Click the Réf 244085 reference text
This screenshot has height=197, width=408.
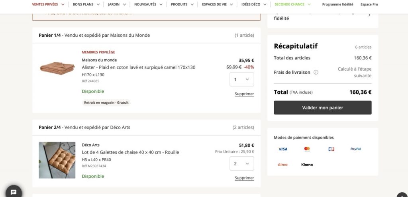coord(90,81)
